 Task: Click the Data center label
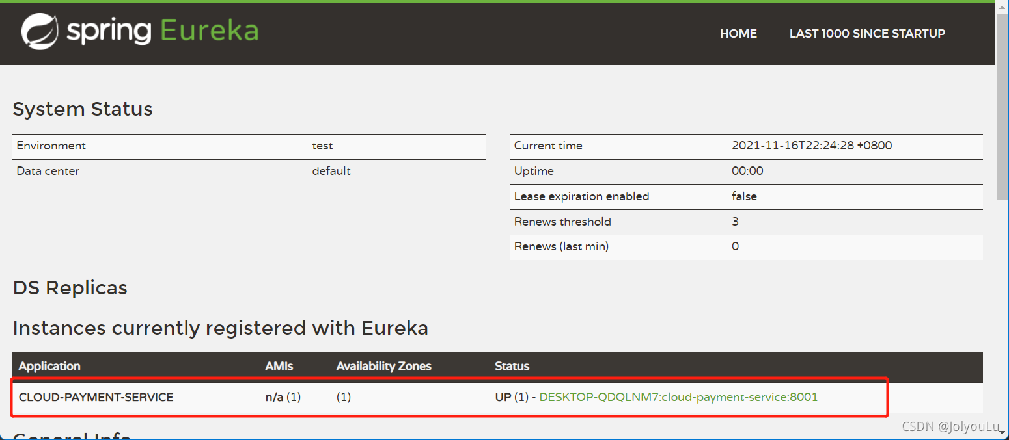[48, 171]
